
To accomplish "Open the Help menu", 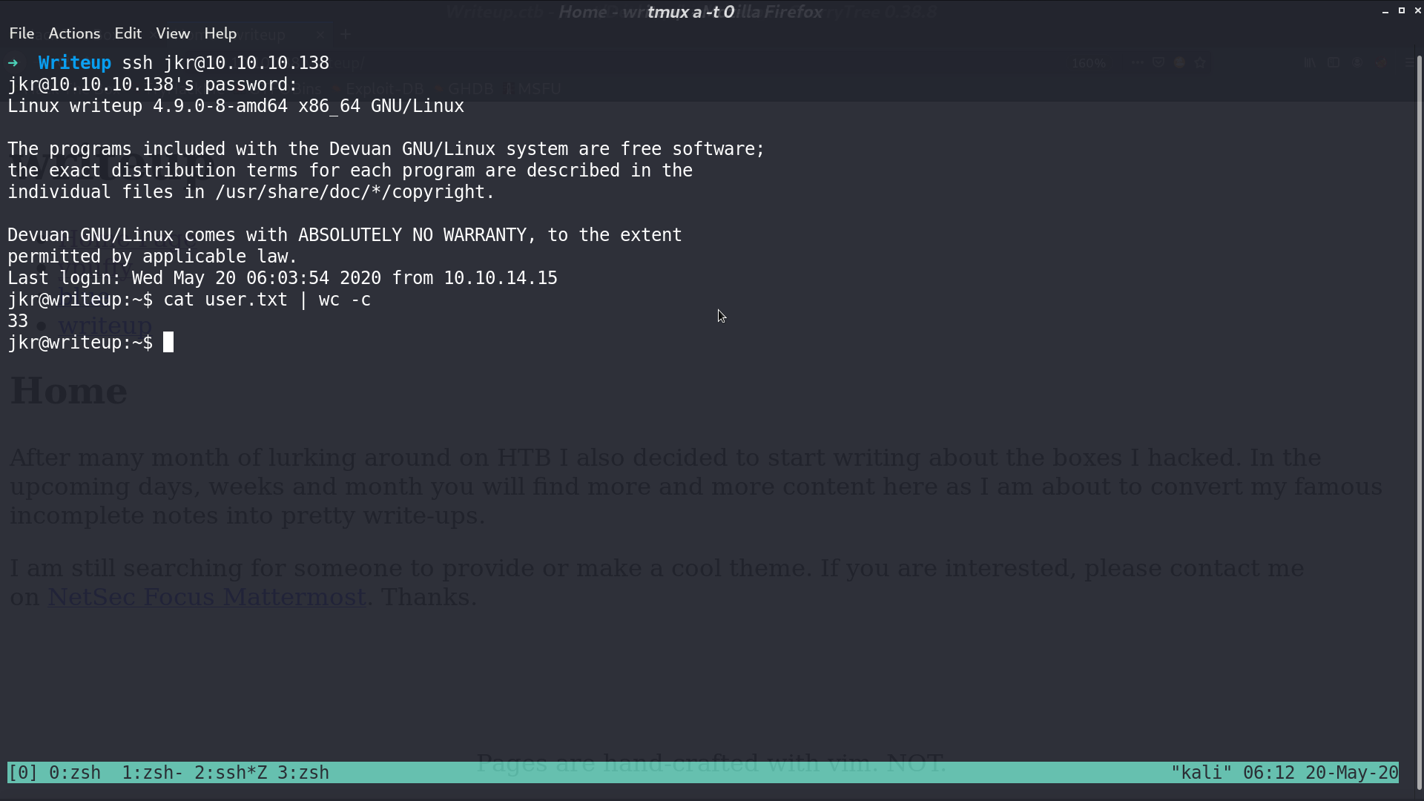I will [x=220, y=33].
